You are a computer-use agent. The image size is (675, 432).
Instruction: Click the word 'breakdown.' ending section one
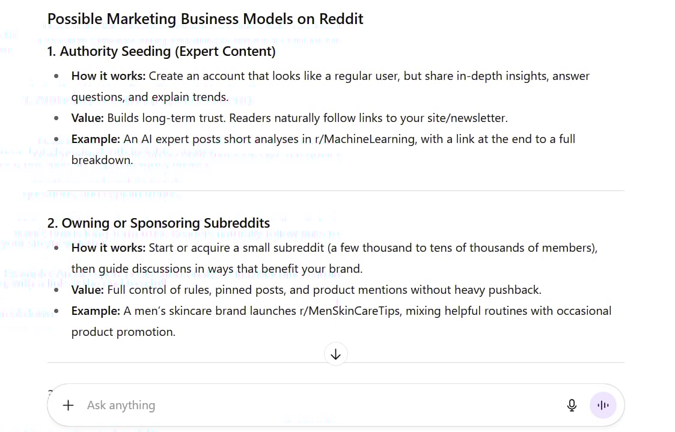[x=102, y=160]
